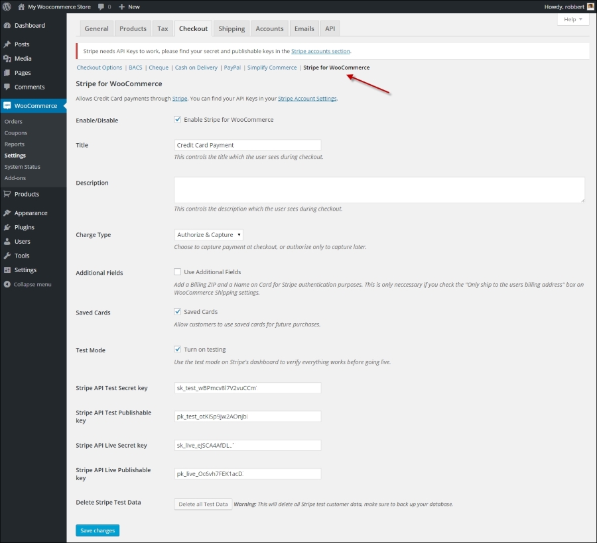Open the Emails settings tab

click(304, 28)
